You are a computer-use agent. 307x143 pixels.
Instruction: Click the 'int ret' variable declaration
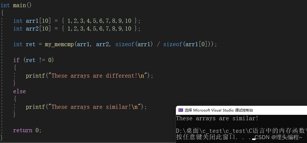pyautogui.click(x=24, y=44)
